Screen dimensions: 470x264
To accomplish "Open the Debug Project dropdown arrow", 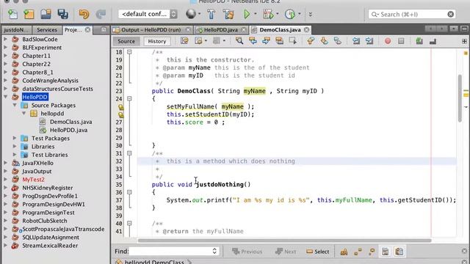I will [278, 14].
